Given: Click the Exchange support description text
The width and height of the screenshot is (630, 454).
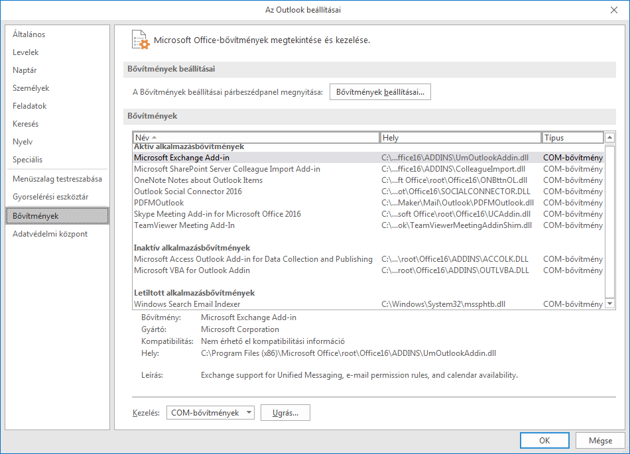Looking at the screenshot, I should click(x=359, y=375).
